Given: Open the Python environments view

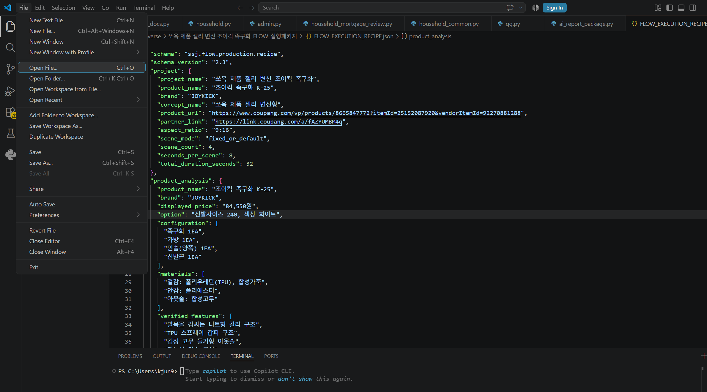Looking at the screenshot, I should (x=10, y=155).
